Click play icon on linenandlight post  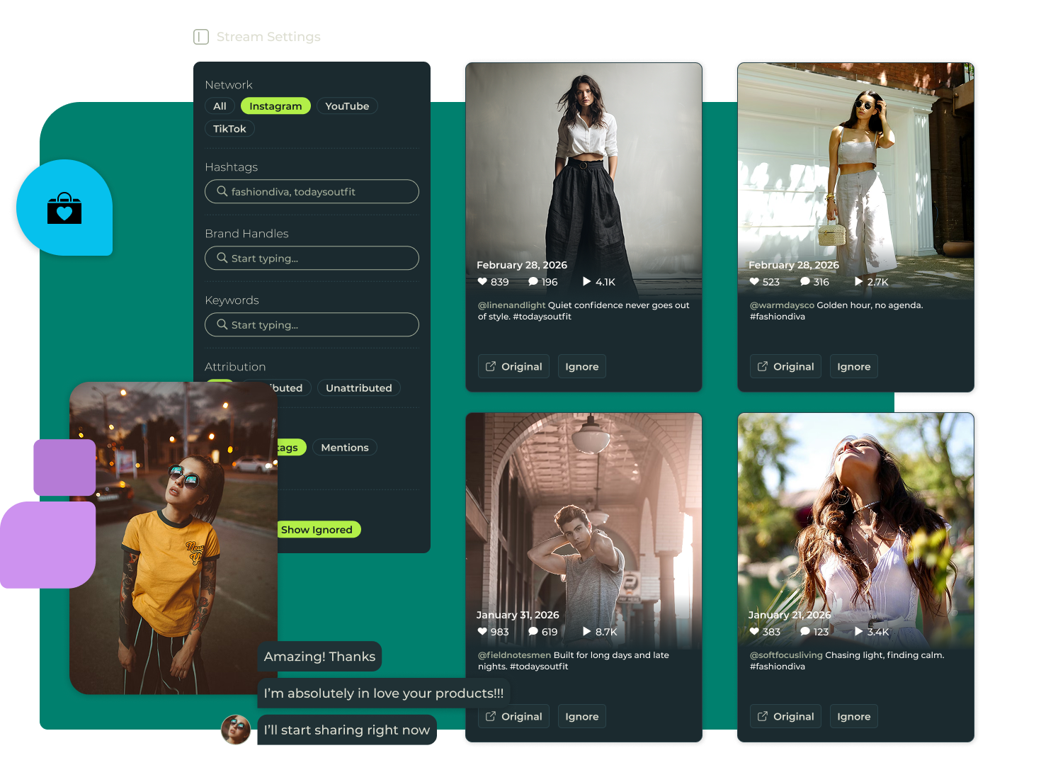tap(587, 281)
